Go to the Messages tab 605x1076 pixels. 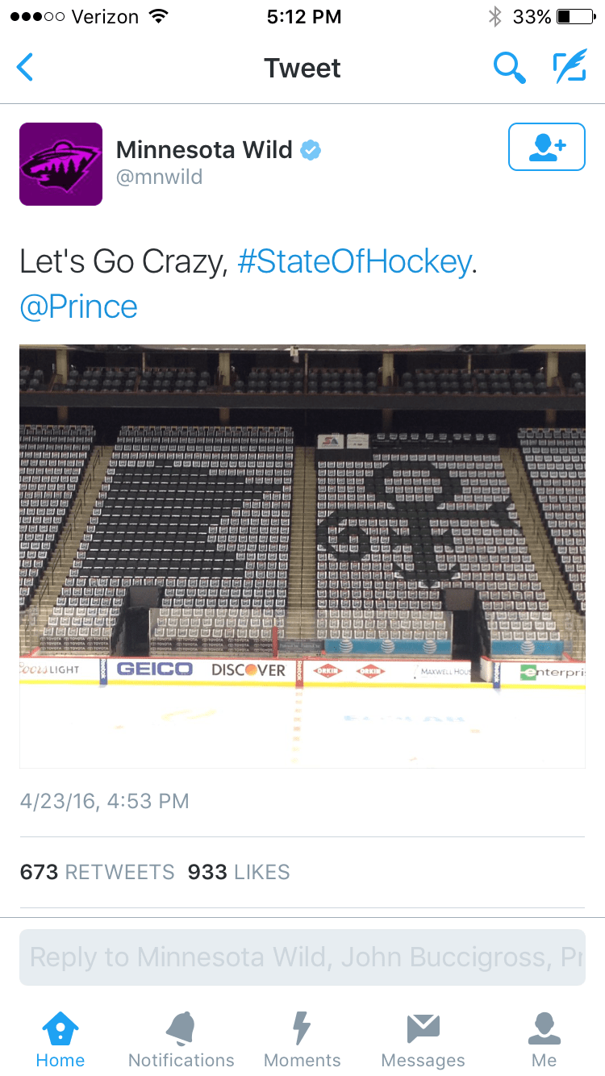pos(423,1039)
